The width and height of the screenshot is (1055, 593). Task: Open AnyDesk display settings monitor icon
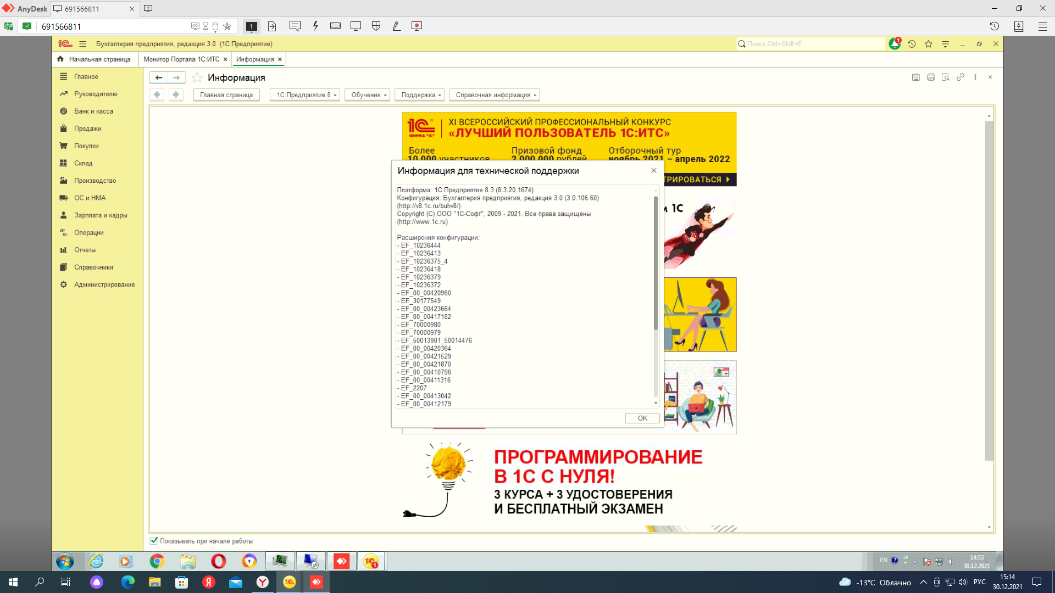click(x=356, y=26)
